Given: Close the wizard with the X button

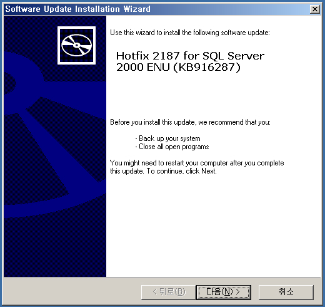Looking at the screenshot, I should pyautogui.click(x=315, y=9).
